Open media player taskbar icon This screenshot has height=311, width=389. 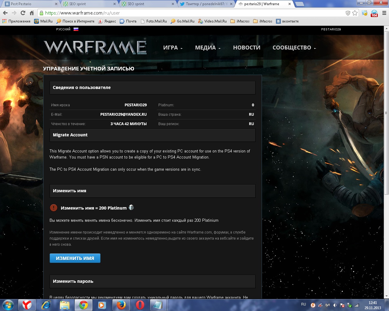tap(102, 305)
